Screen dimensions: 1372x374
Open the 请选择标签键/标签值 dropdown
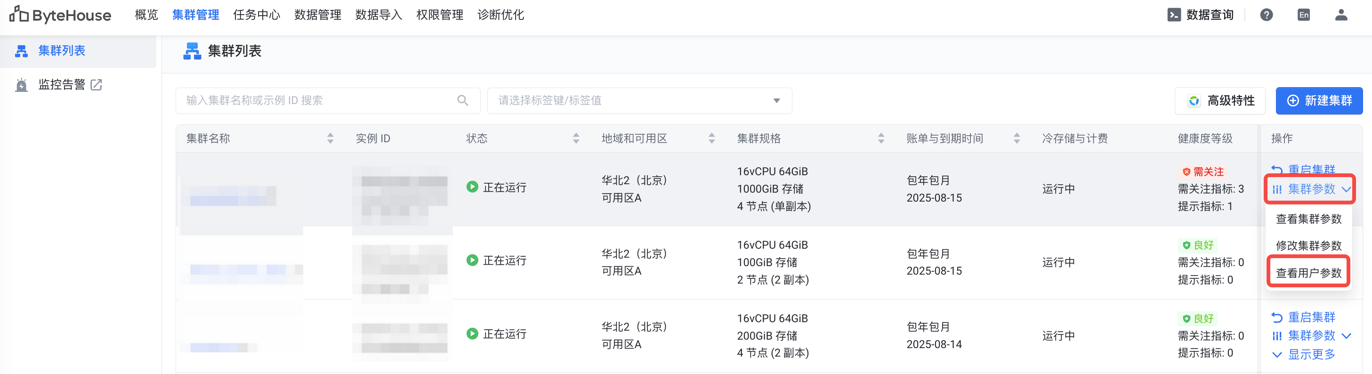(639, 101)
